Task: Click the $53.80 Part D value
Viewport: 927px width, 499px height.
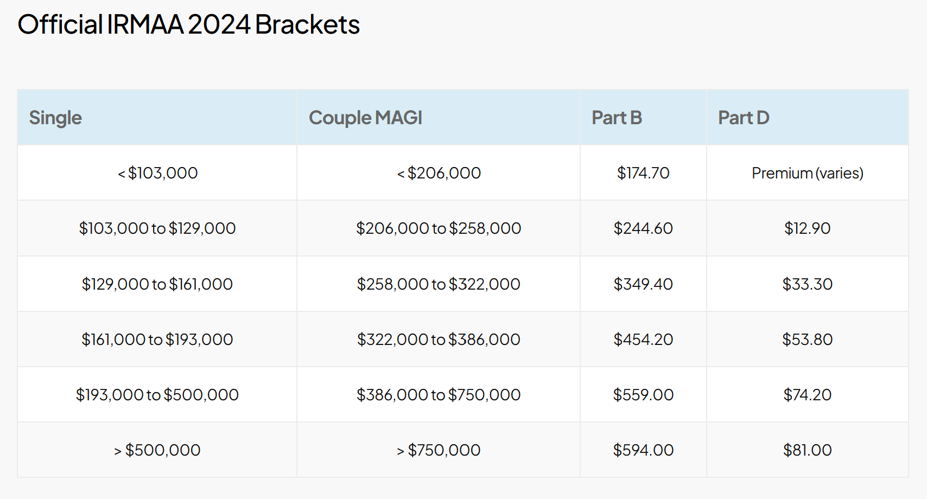Action: [x=808, y=340]
